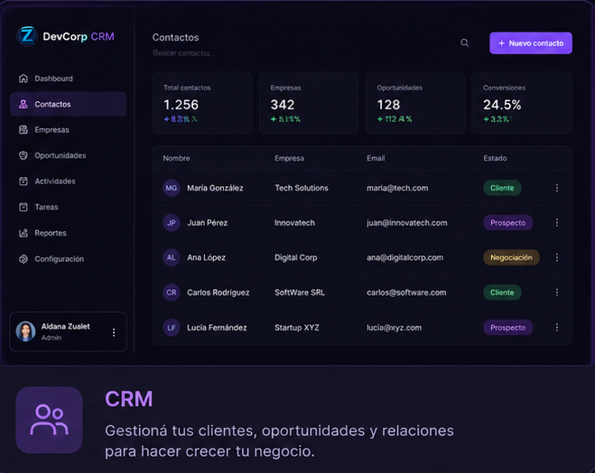Viewport: 595px width, 473px height.
Task: Open row options for Juan Pérez
Action: pos(557,223)
